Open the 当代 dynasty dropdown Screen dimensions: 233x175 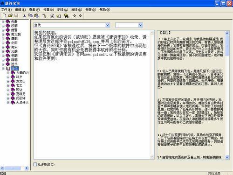click(108, 25)
